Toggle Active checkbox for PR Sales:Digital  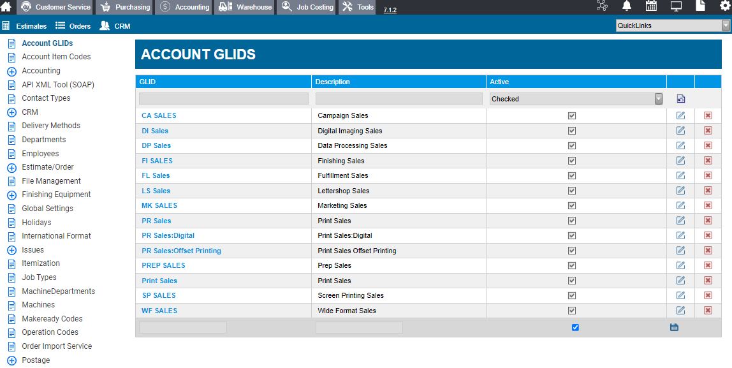tap(572, 235)
